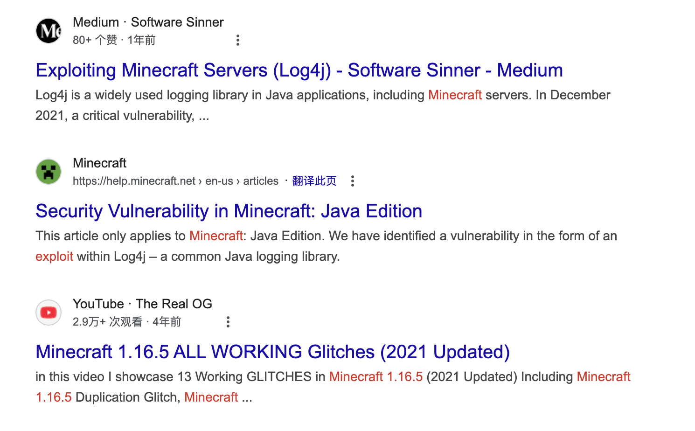The image size is (695, 431).
Task: Open three-dot menu for YouTube result
Action: (228, 322)
